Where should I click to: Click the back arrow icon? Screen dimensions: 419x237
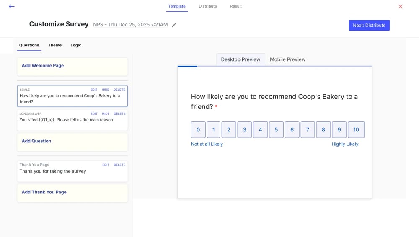(x=12, y=6)
